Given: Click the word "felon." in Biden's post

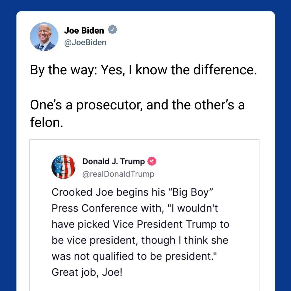Looking at the screenshot, I should pos(46,122).
